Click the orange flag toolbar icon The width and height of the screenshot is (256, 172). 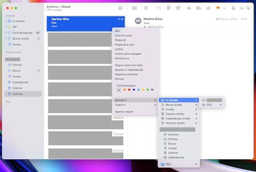coord(218,8)
